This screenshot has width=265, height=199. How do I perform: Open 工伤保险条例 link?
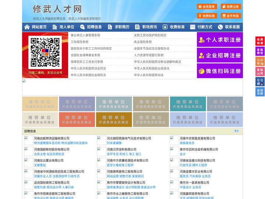coord(79,42)
